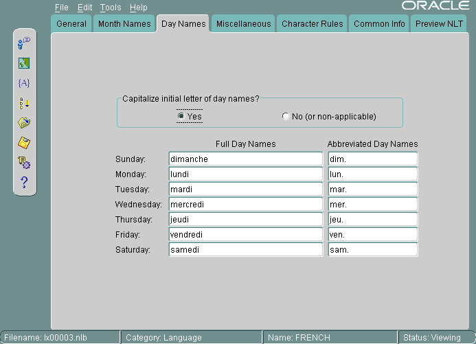
Task: Click the territory map icon
Action: [24, 63]
